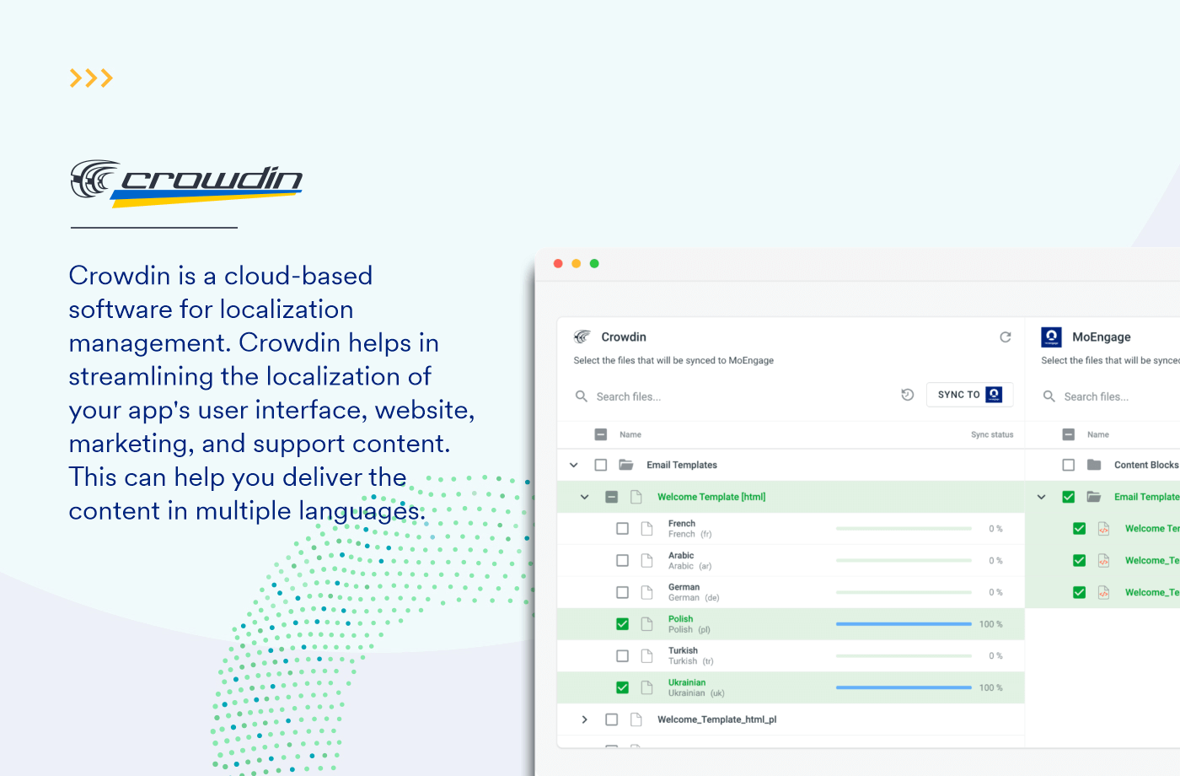
Task: Click the Ukrainian 100% progress bar
Action: [904, 687]
